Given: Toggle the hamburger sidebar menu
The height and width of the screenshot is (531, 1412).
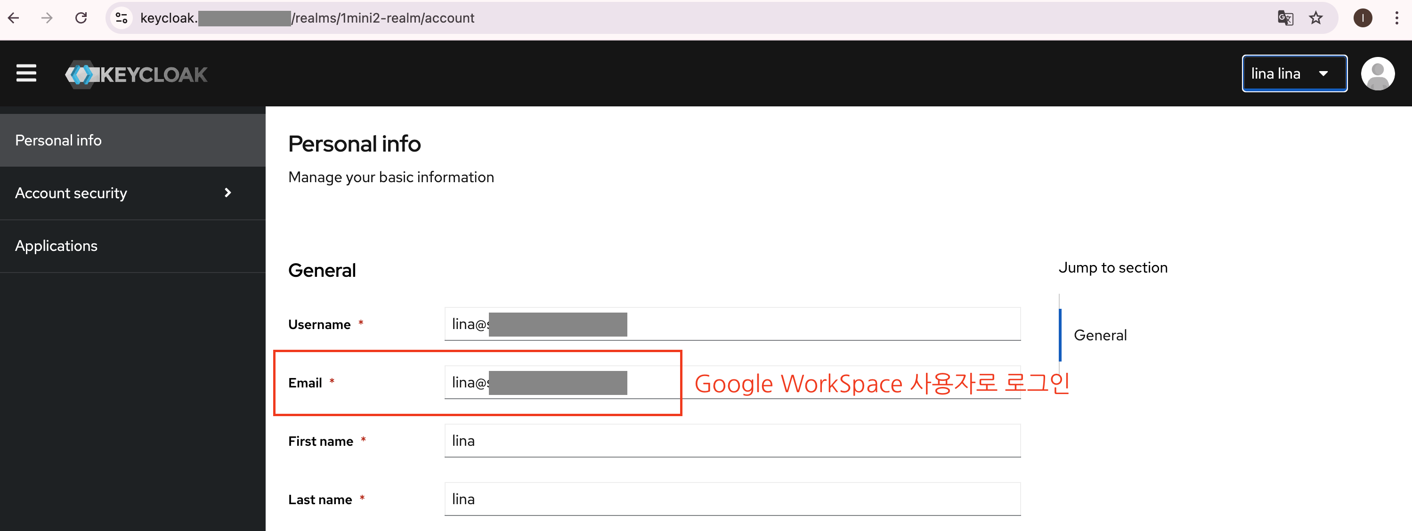Looking at the screenshot, I should pyautogui.click(x=26, y=73).
